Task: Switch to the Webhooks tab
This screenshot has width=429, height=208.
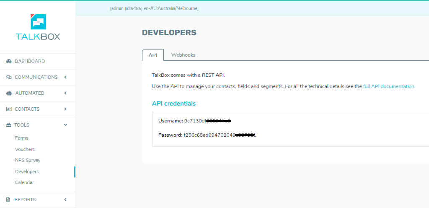Action: [183, 55]
